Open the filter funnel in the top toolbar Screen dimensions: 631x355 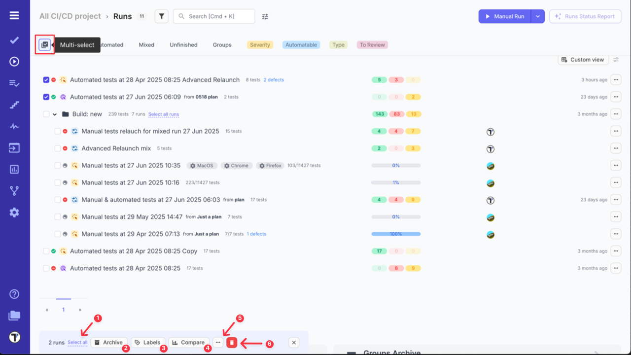click(x=161, y=16)
